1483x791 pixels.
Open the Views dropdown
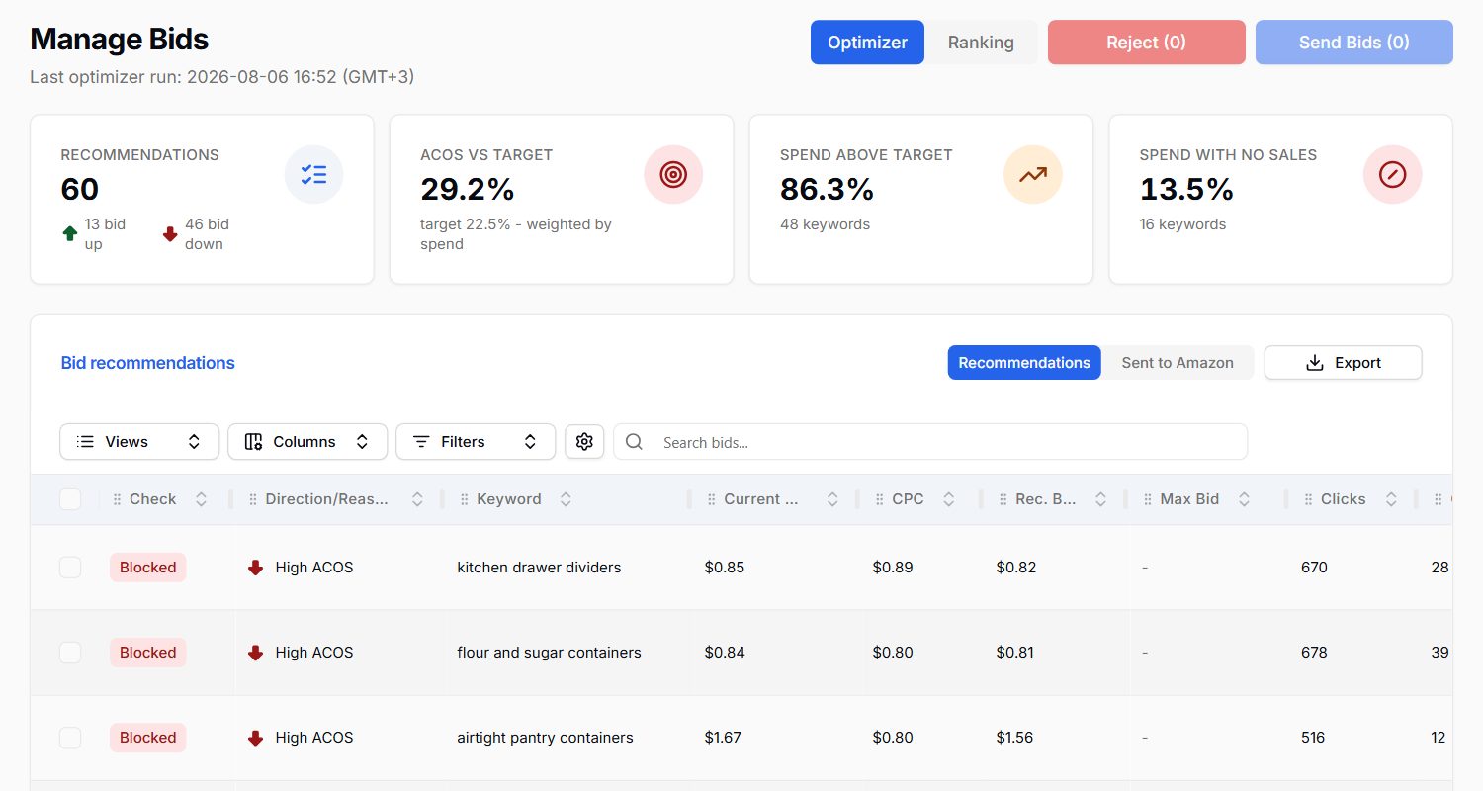(x=139, y=442)
